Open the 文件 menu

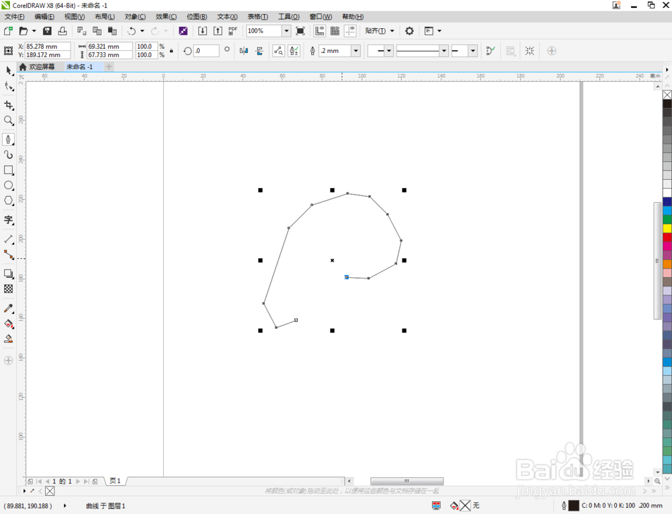coord(14,17)
